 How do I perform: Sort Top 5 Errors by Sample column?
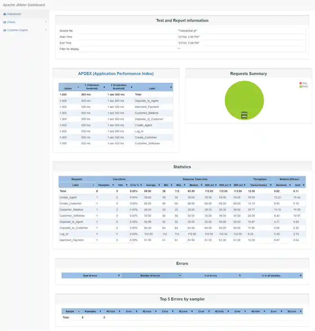coord(71,311)
